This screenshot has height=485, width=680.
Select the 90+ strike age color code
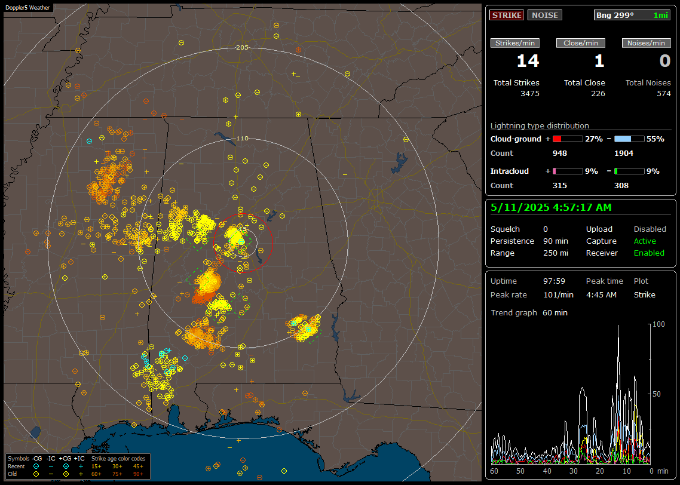(138, 474)
